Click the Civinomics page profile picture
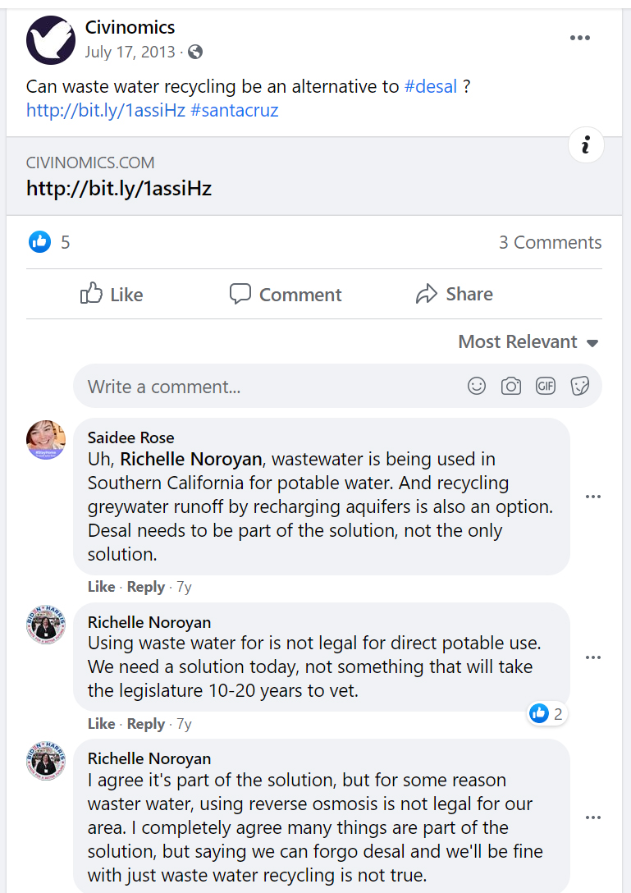The width and height of the screenshot is (631, 893). coord(51,40)
